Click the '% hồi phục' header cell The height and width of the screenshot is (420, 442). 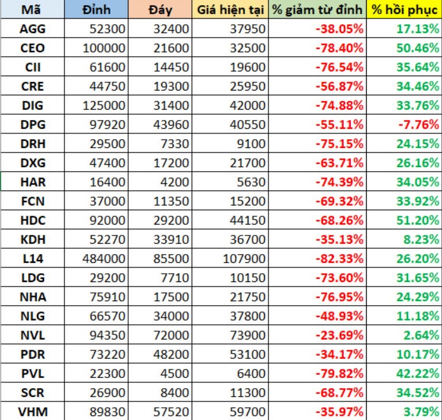pos(404,10)
